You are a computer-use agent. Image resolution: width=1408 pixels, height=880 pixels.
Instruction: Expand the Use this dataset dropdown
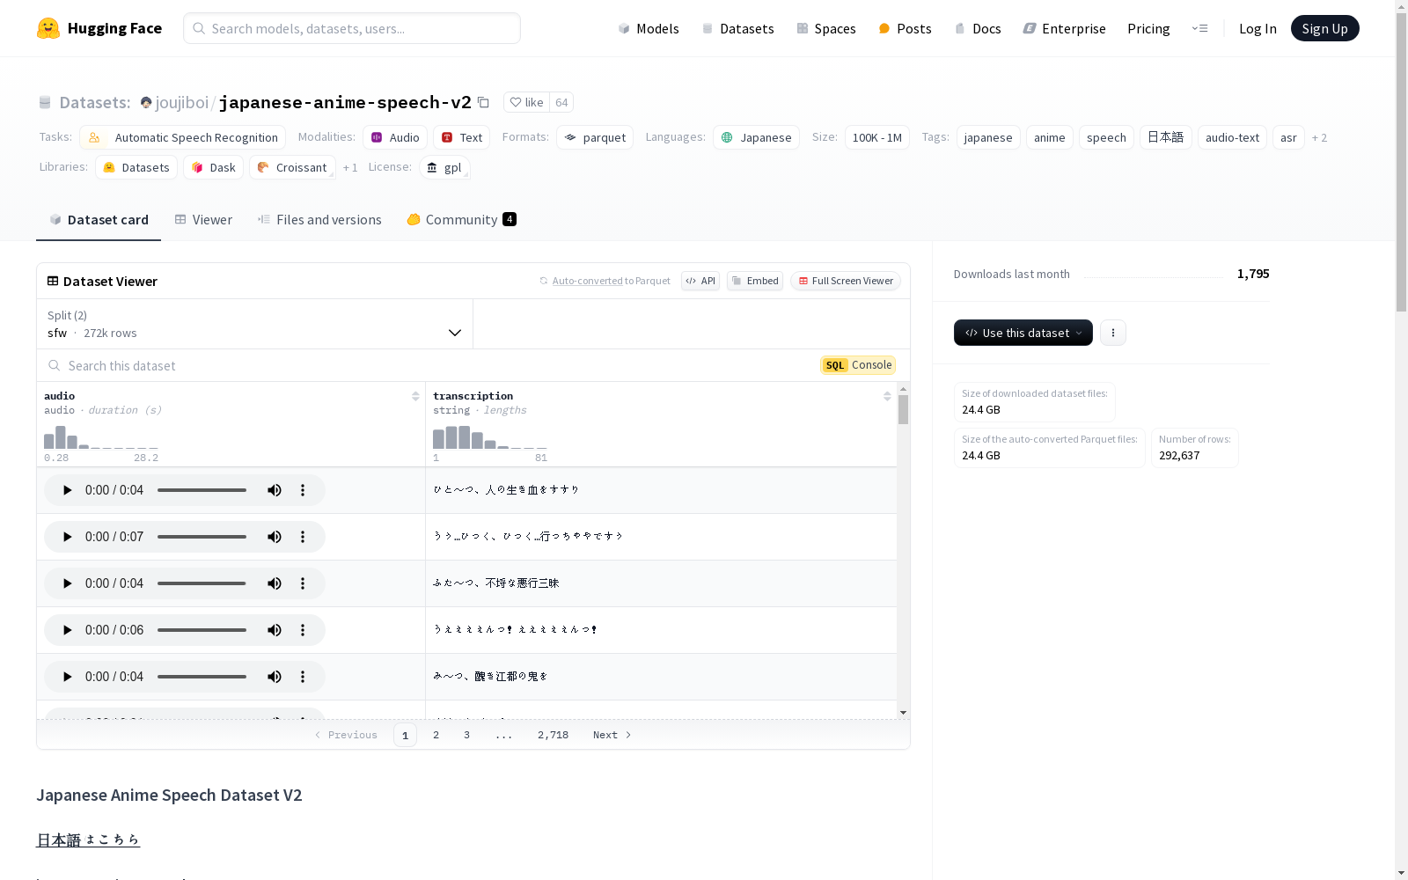[1023, 333]
